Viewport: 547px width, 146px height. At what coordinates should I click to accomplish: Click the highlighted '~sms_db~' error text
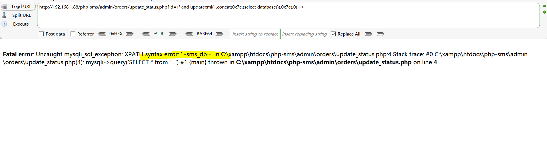tap(197, 54)
